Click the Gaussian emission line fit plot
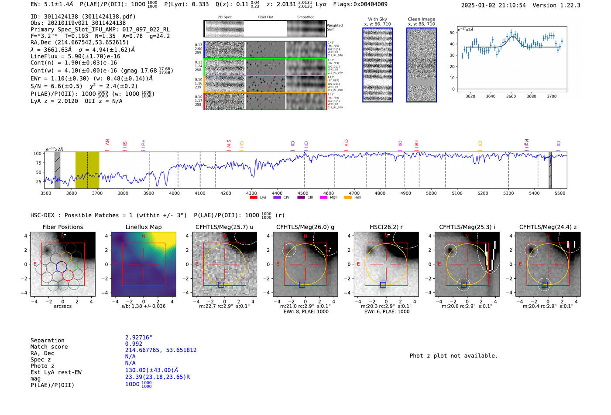Viewport: 611px width, 415px height. pyautogui.click(x=511, y=60)
